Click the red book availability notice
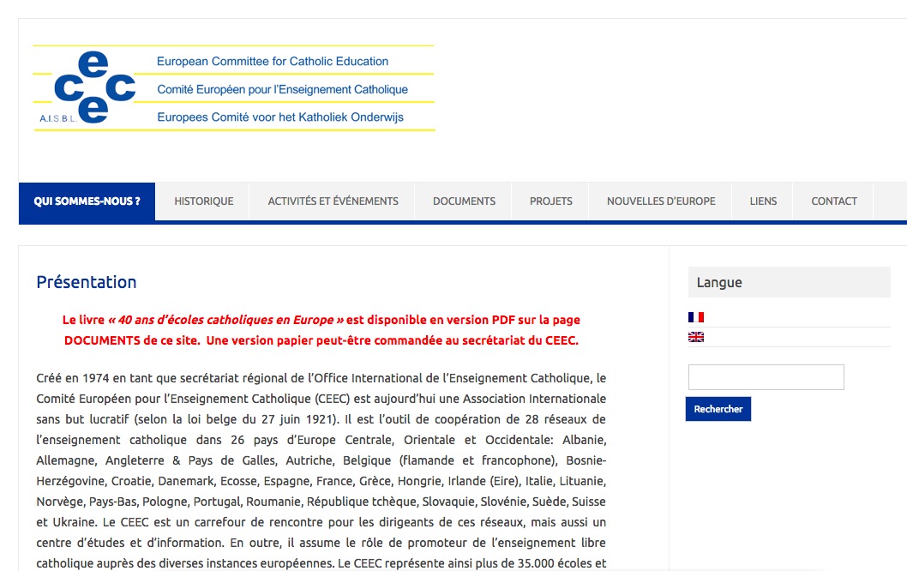 (321, 330)
